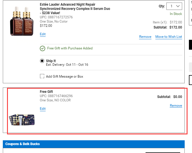The image size is (192, 153).
Task: Open the Qty quantity dropdown
Action: click(x=174, y=6)
